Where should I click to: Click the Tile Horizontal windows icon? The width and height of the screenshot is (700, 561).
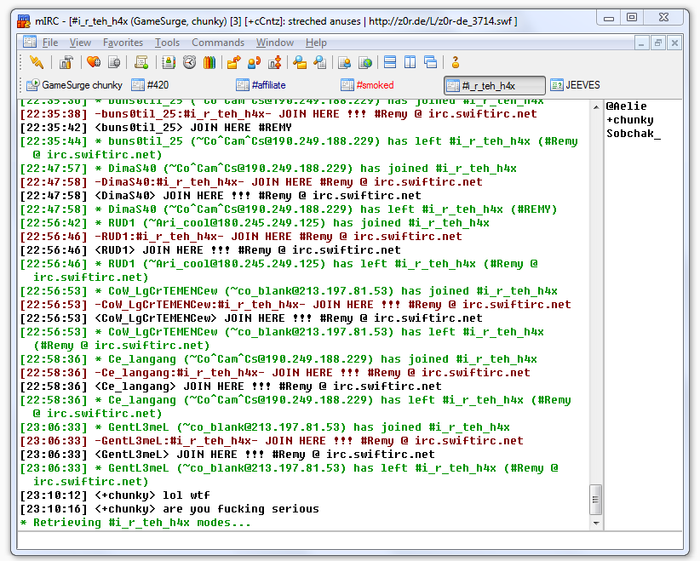(390, 62)
